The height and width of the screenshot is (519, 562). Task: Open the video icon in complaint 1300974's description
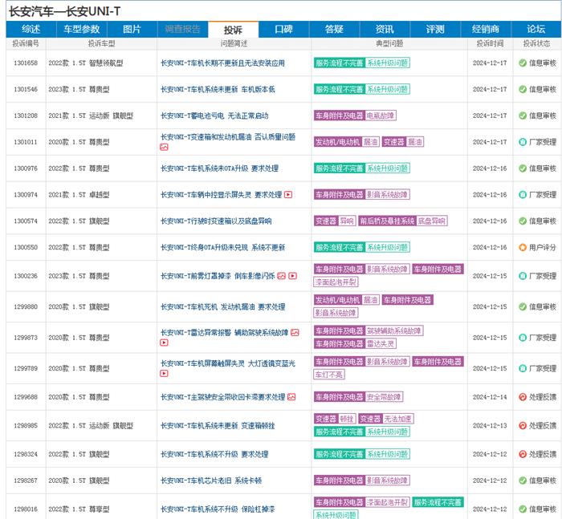pyautogui.click(x=288, y=194)
